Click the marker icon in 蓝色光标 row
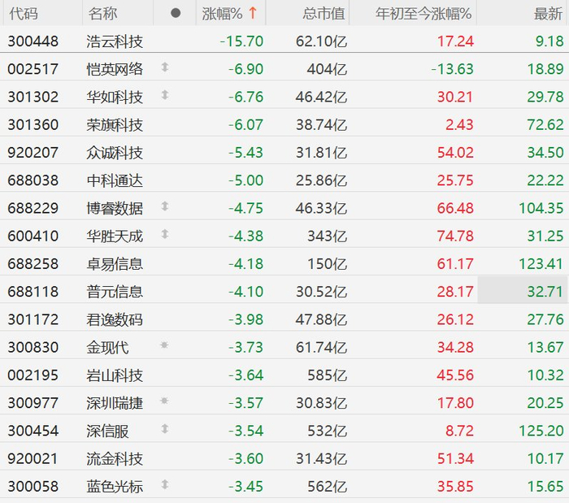Screen dimensions: 569x503 coord(165,484)
